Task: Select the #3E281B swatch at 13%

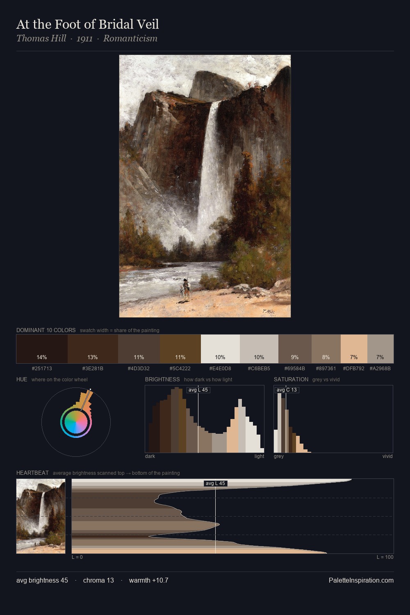Action: click(93, 349)
